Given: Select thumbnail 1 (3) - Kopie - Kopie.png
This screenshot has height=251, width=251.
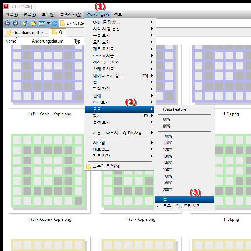Looking at the screenshot, I should [x=49, y=172].
